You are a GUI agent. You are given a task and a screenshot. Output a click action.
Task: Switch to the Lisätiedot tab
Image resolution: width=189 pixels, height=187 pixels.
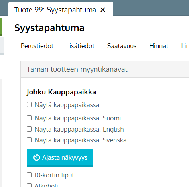pos(80,46)
